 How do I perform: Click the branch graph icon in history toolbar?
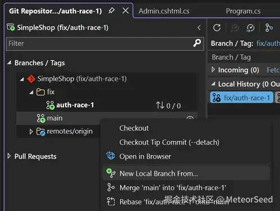pos(269,28)
